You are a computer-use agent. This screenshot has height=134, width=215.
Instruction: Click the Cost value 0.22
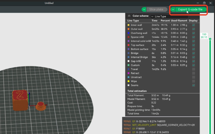click(x=154, y=103)
